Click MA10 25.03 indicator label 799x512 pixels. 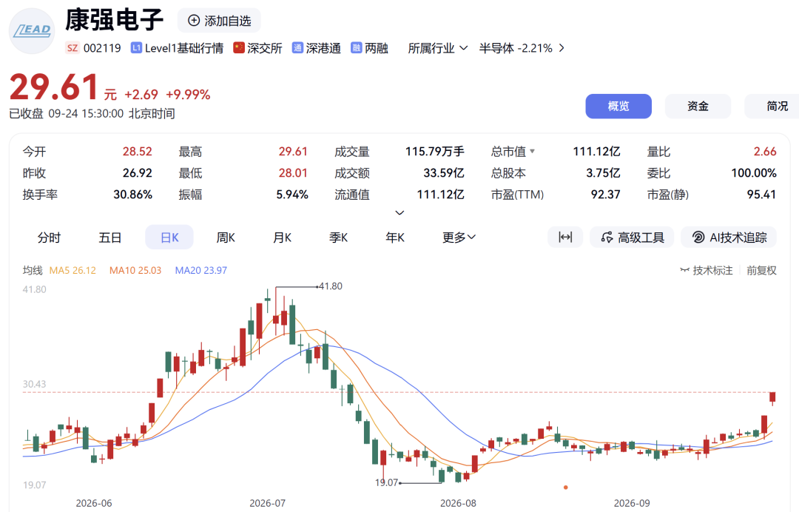135,271
